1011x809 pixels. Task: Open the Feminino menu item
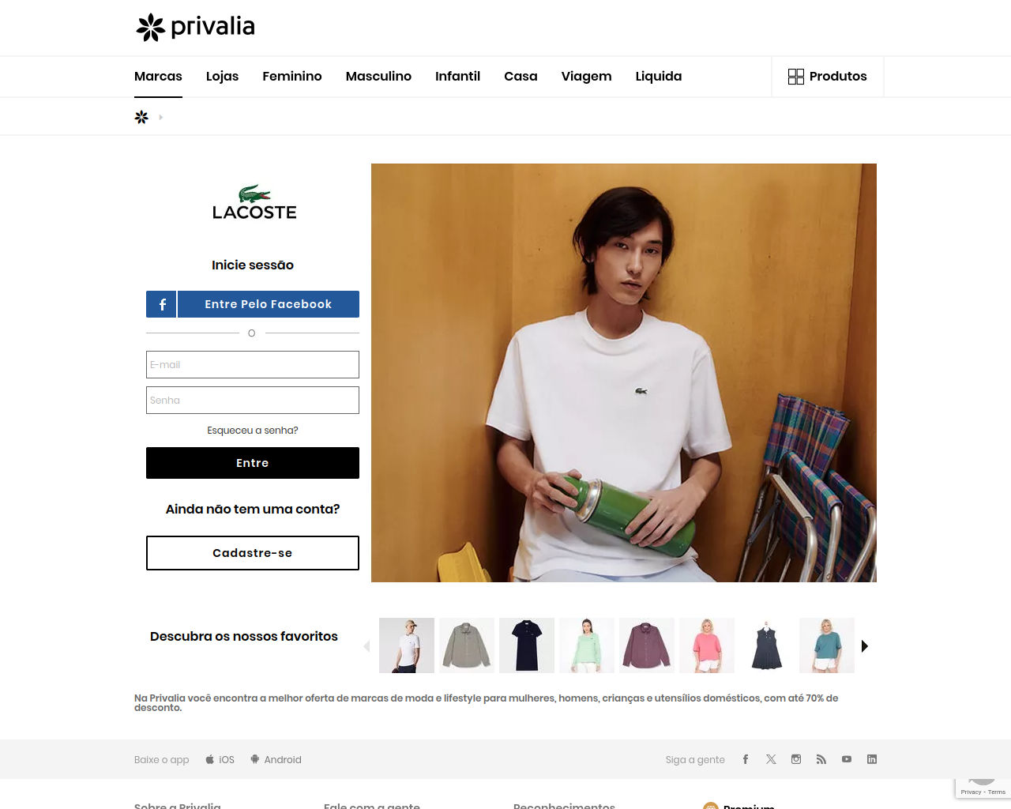coord(292,77)
